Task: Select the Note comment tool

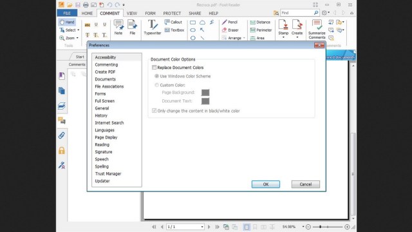Action: (x=118, y=27)
